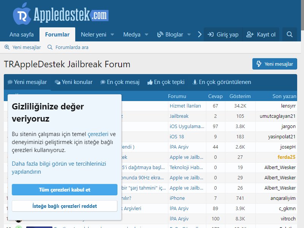Switch to the En çok tepki tab
304x228 pixels.
tap(166, 82)
